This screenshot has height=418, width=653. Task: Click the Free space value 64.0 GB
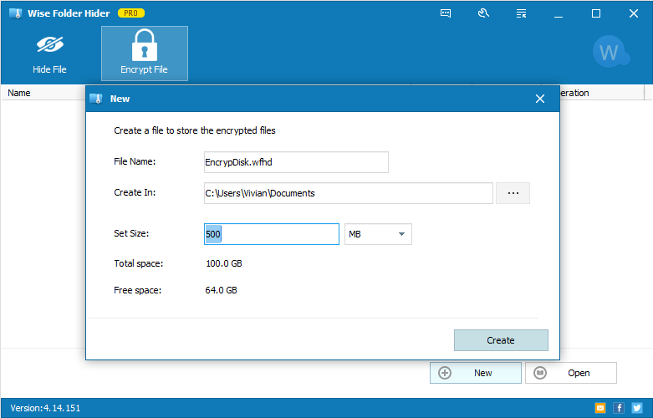click(221, 290)
